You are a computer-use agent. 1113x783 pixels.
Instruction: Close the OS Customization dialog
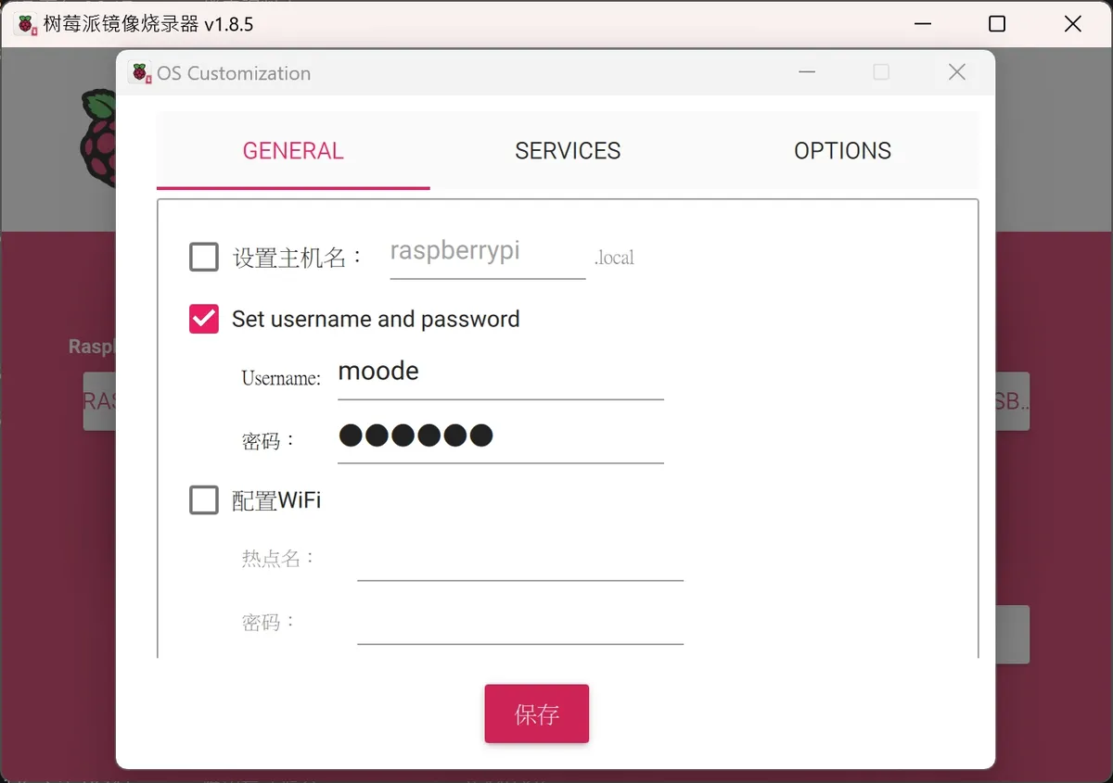(957, 72)
